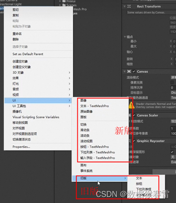The width and height of the screenshot is (176, 203).
Task: Click the 排序次序 value field
Action: [173, 88]
